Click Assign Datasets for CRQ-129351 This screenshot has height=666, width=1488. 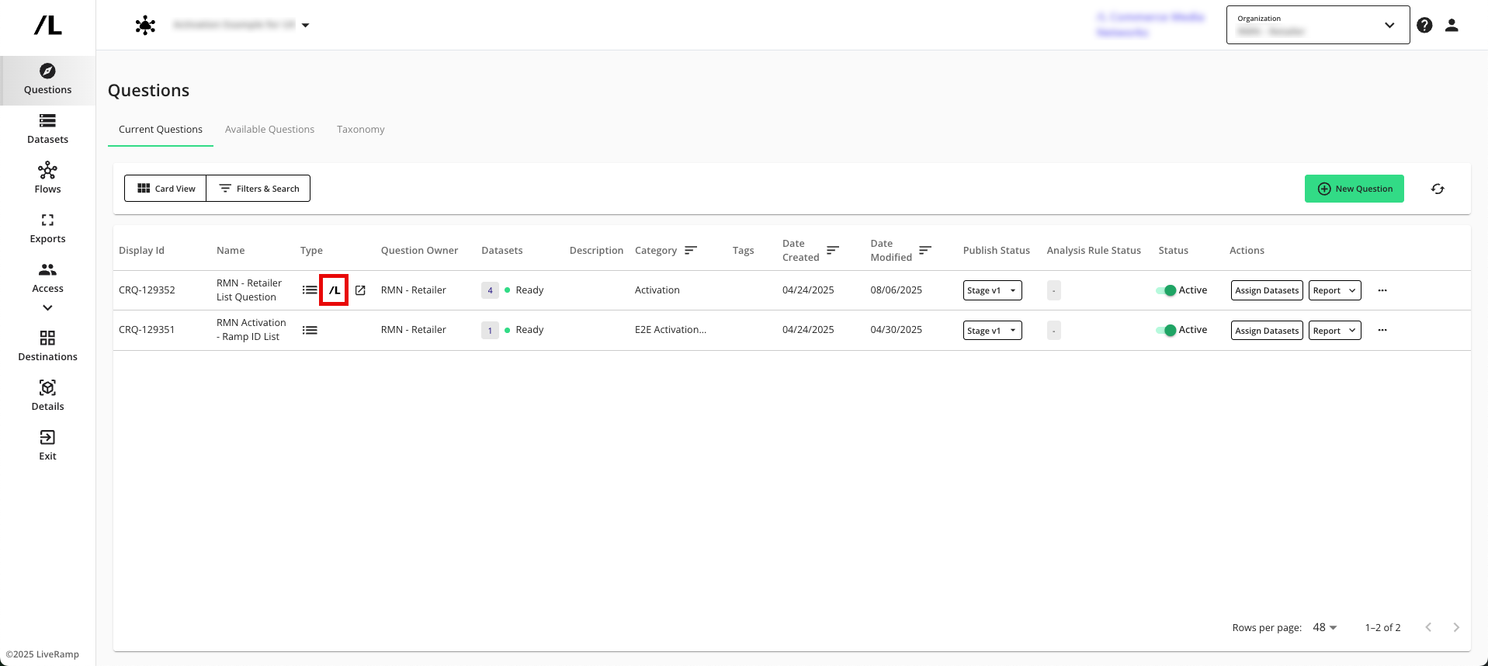tap(1266, 331)
